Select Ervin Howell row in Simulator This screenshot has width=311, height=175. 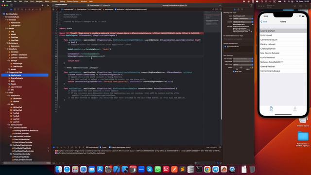pyautogui.click(x=283, y=35)
